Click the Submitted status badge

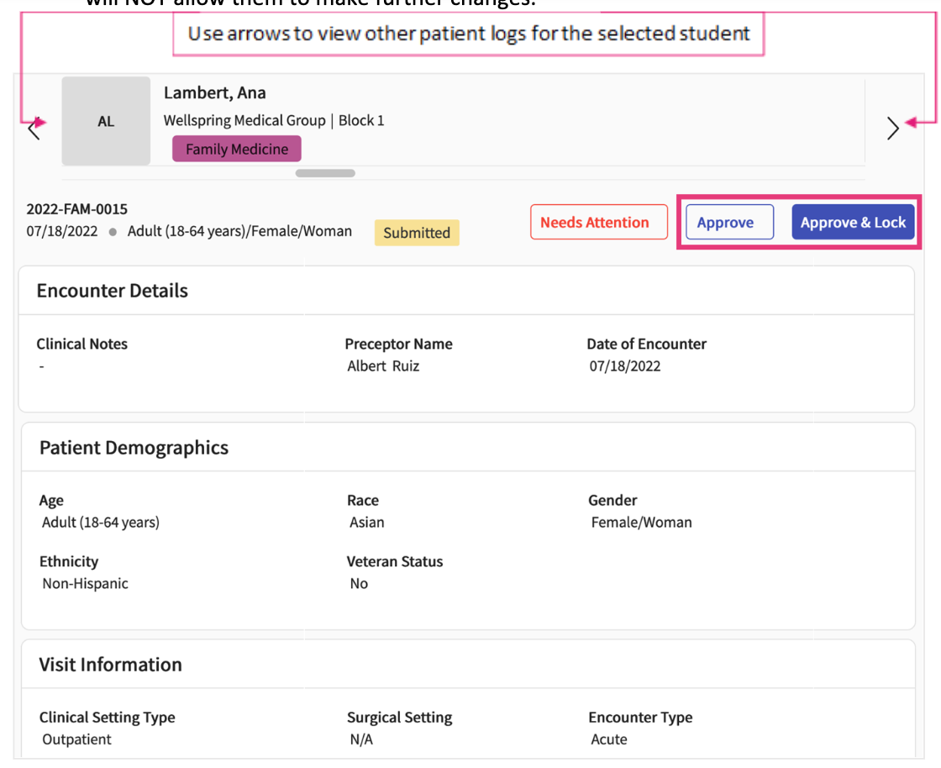[x=417, y=233]
